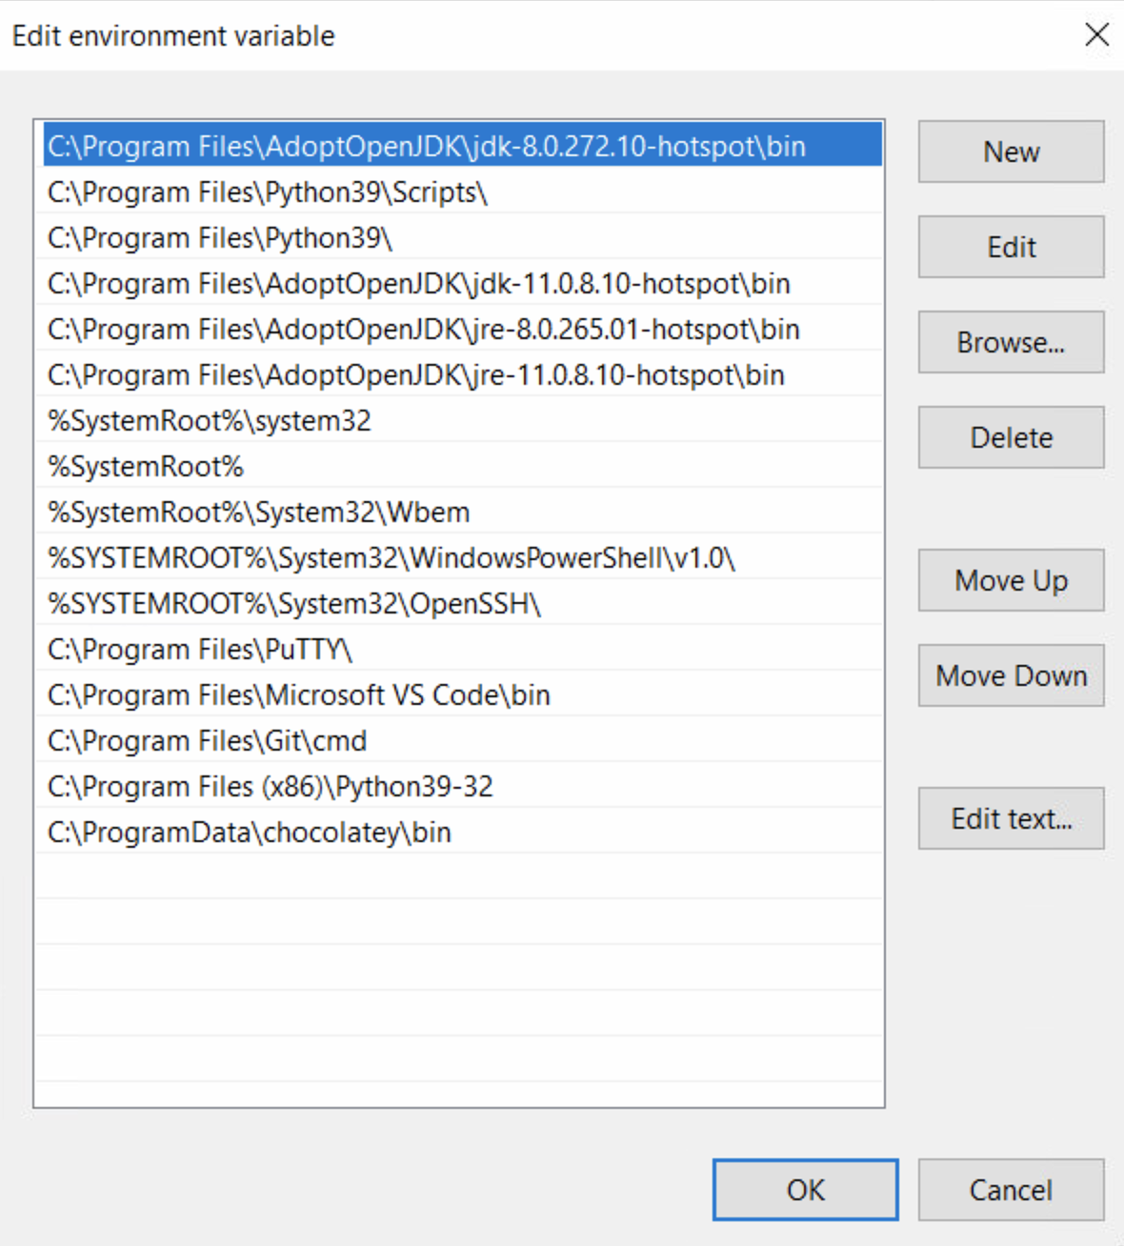The width and height of the screenshot is (1124, 1246).
Task: Pick the PuTTY\ path entry
Action: [x=200, y=650]
